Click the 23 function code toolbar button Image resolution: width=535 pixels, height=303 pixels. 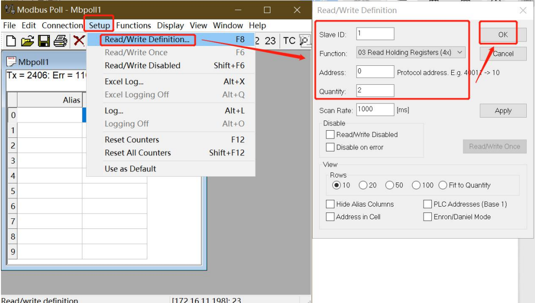[x=270, y=41]
